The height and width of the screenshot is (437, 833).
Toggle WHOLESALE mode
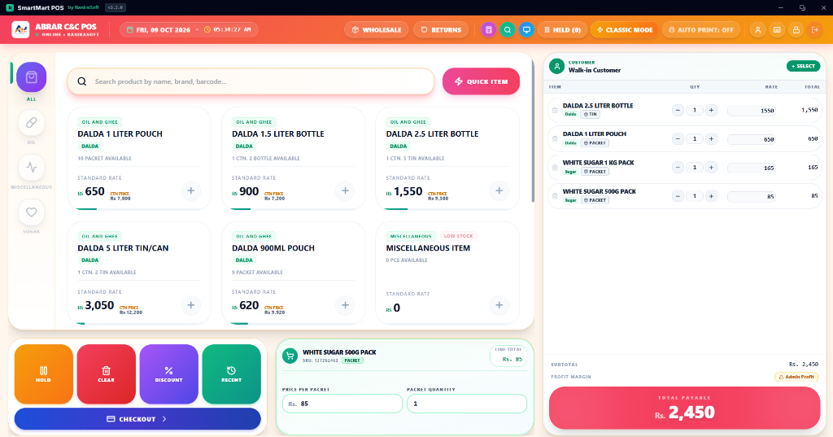click(x=377, y=30)
